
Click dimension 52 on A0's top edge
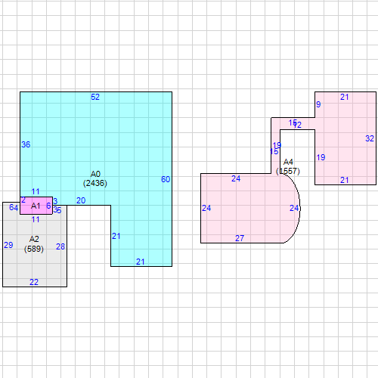coord(95,97)
